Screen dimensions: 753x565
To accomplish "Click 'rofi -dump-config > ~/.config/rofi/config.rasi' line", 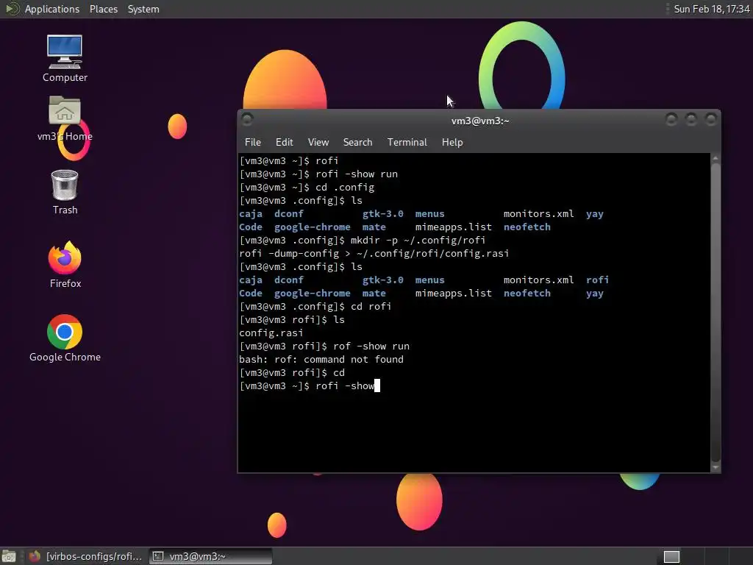I will 374,253.
